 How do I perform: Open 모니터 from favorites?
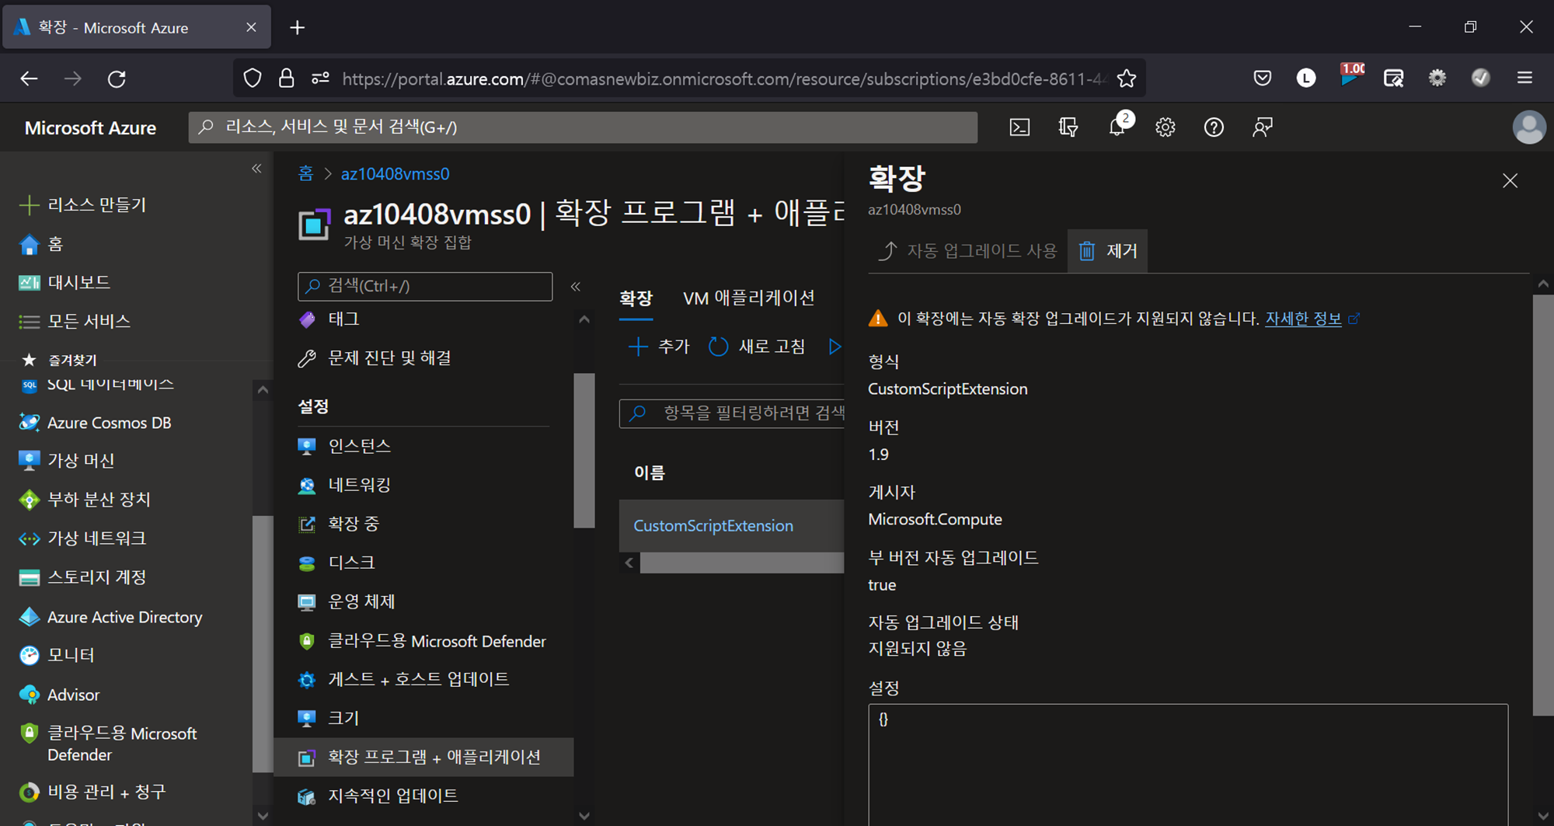57,655
